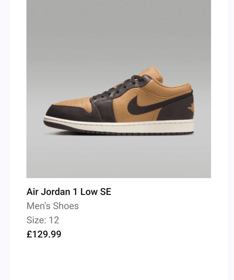Open the Air Jordan 1 Low SE title
The height and width of the screenshot is (280, 234).
point(69,192)
